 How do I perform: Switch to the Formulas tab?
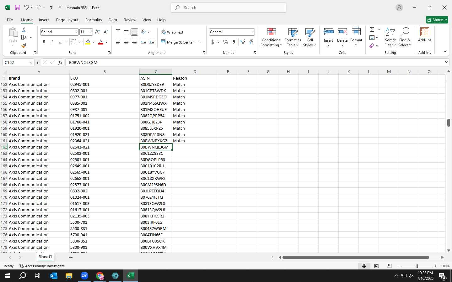tap(94, 20)
